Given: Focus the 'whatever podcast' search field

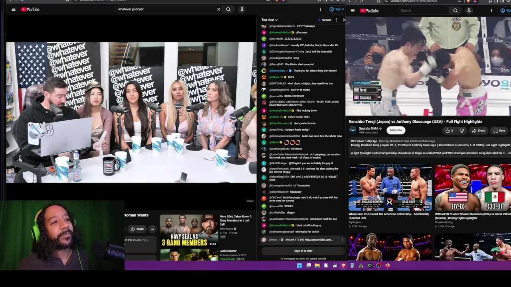Looking at the screenshot, I should [x=165, y=9].
